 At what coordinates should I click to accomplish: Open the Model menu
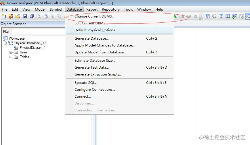tap(40, 9)
